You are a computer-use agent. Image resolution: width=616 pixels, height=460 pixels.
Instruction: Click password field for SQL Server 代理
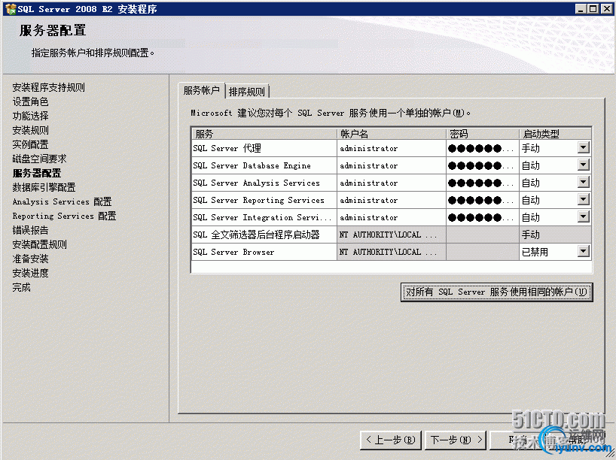point(483,148)
